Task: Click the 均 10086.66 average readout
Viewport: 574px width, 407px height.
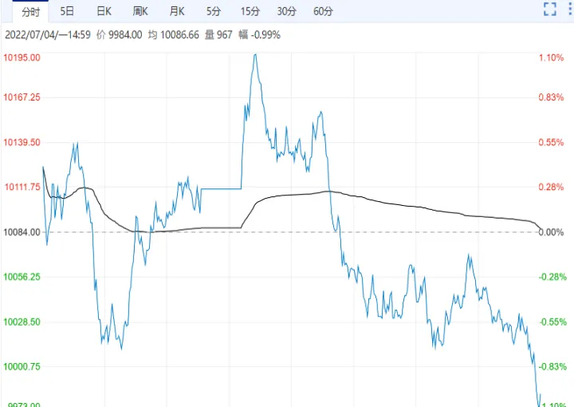Action: click(x=174, y=35)
